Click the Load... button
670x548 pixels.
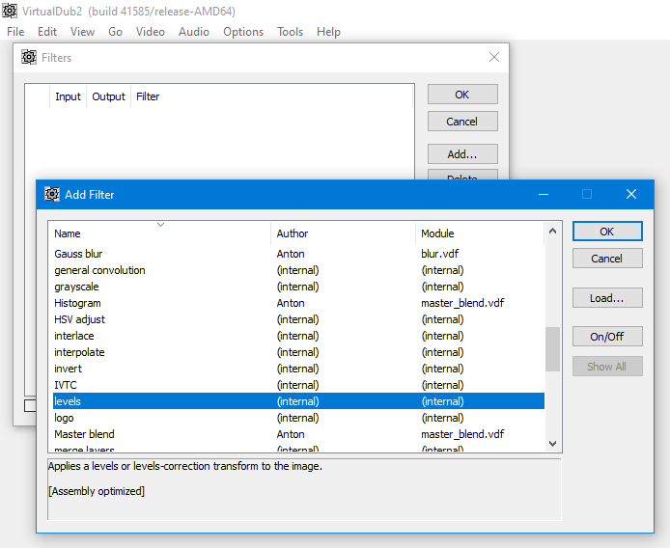[607, 298]
